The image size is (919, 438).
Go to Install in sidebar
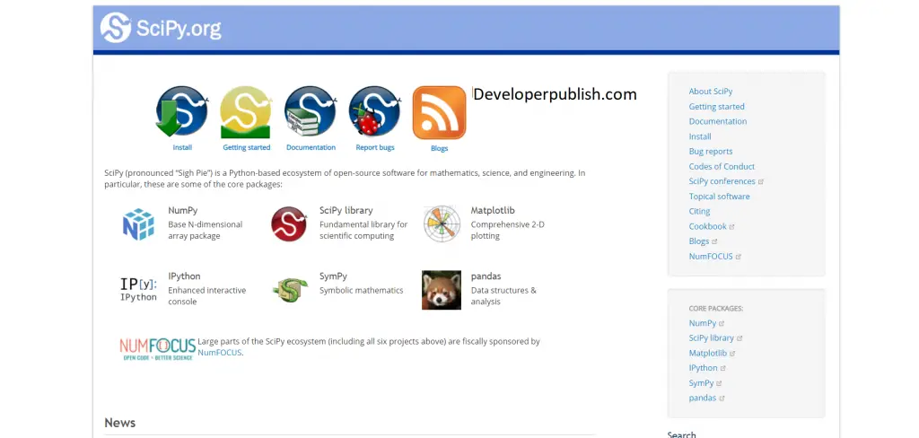700,136
